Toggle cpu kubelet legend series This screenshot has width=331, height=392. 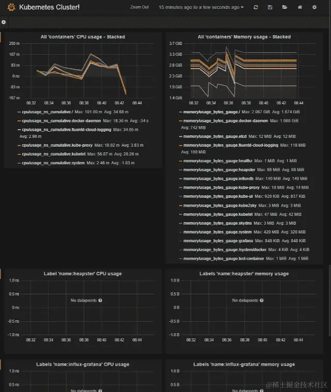(54, 154)
